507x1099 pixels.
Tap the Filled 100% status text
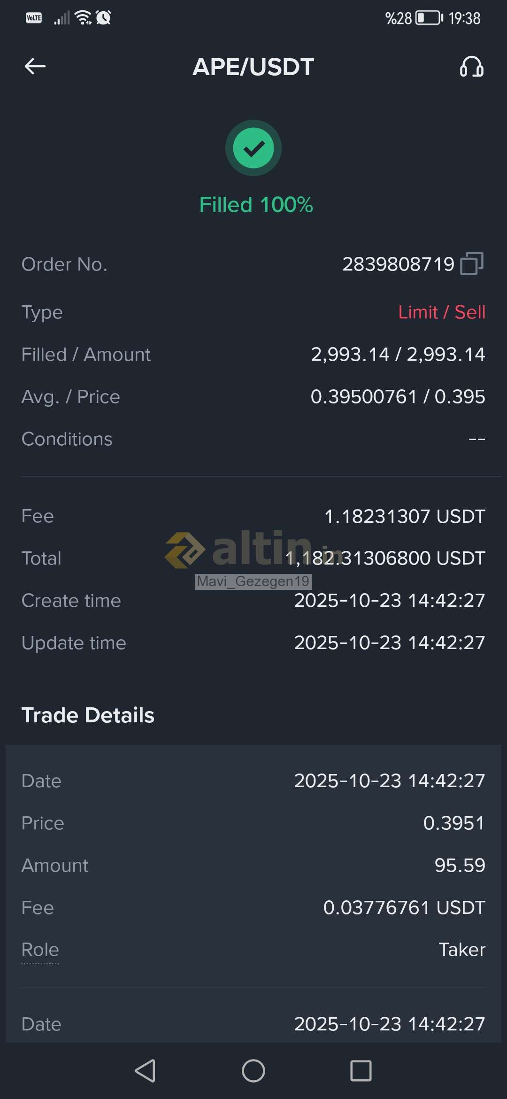[256, 205]
